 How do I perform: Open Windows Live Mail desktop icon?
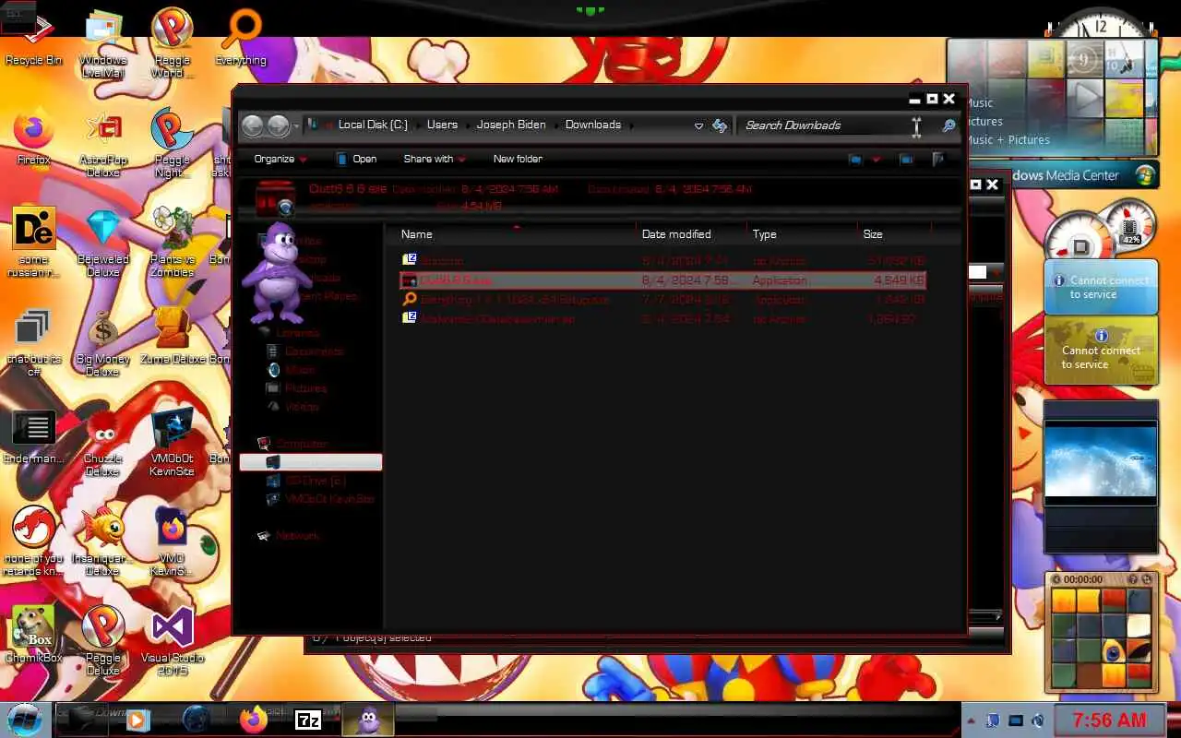tap(102, 43)
